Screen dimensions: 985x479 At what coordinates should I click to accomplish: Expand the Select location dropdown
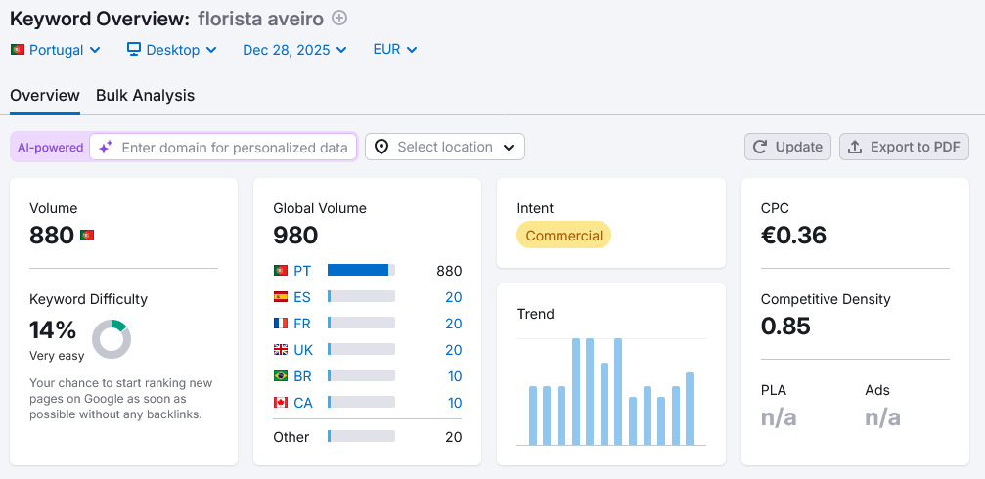coord(445,147)
